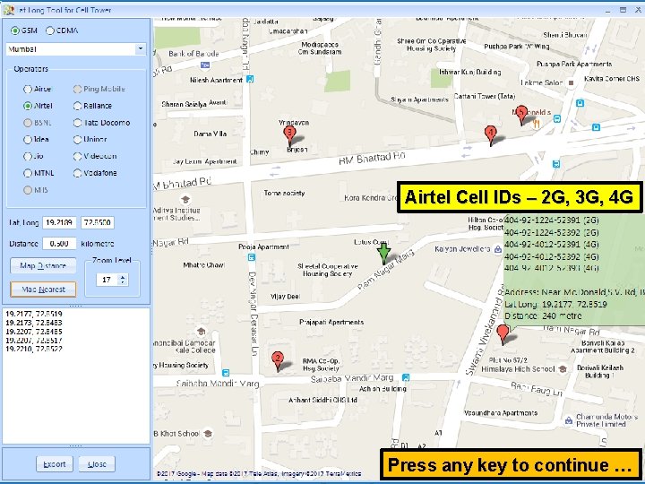Viewport: 645px width, 484px height.
Task: Click bus stop icon on Saibaba Mandir Marg left
Action: pyautogui.click(x=226, y=373)
